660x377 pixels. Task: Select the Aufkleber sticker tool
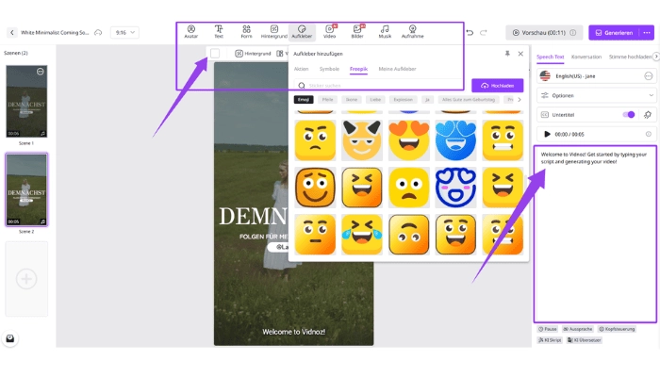[x=302, y=31]
